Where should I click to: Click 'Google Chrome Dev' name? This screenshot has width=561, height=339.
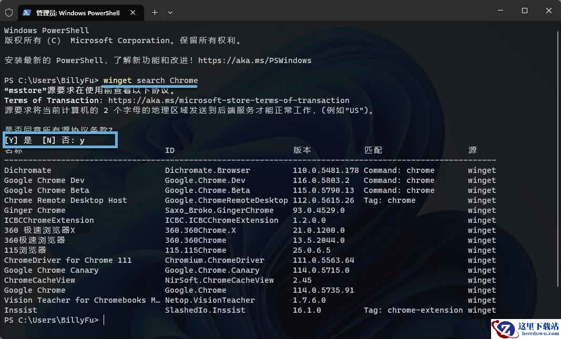coord(44,181)
